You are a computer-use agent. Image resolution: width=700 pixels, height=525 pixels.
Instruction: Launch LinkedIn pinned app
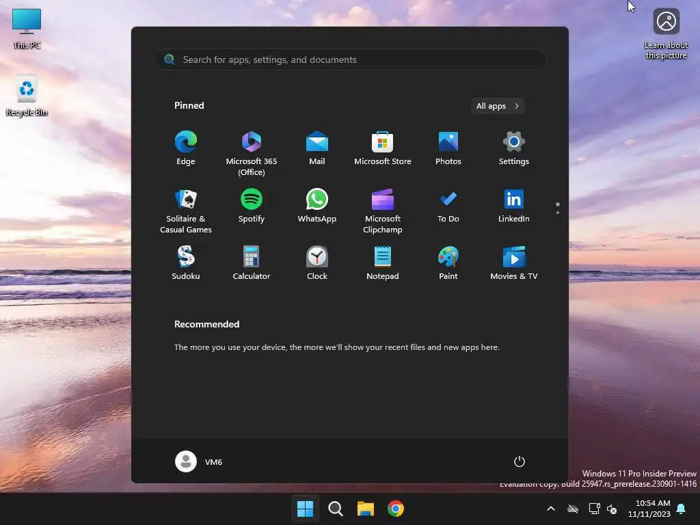pyautogui.click(x=514, y=206)
